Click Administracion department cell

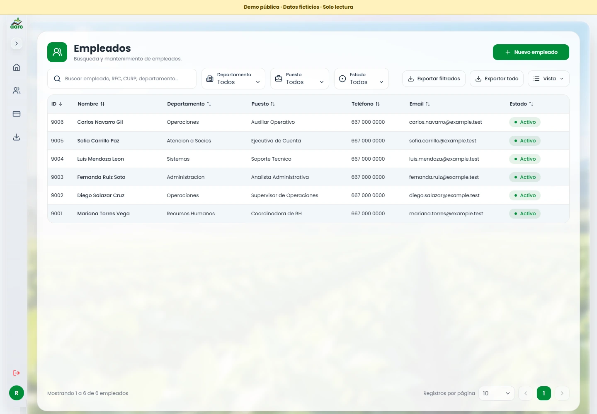[x=186, y=177]
